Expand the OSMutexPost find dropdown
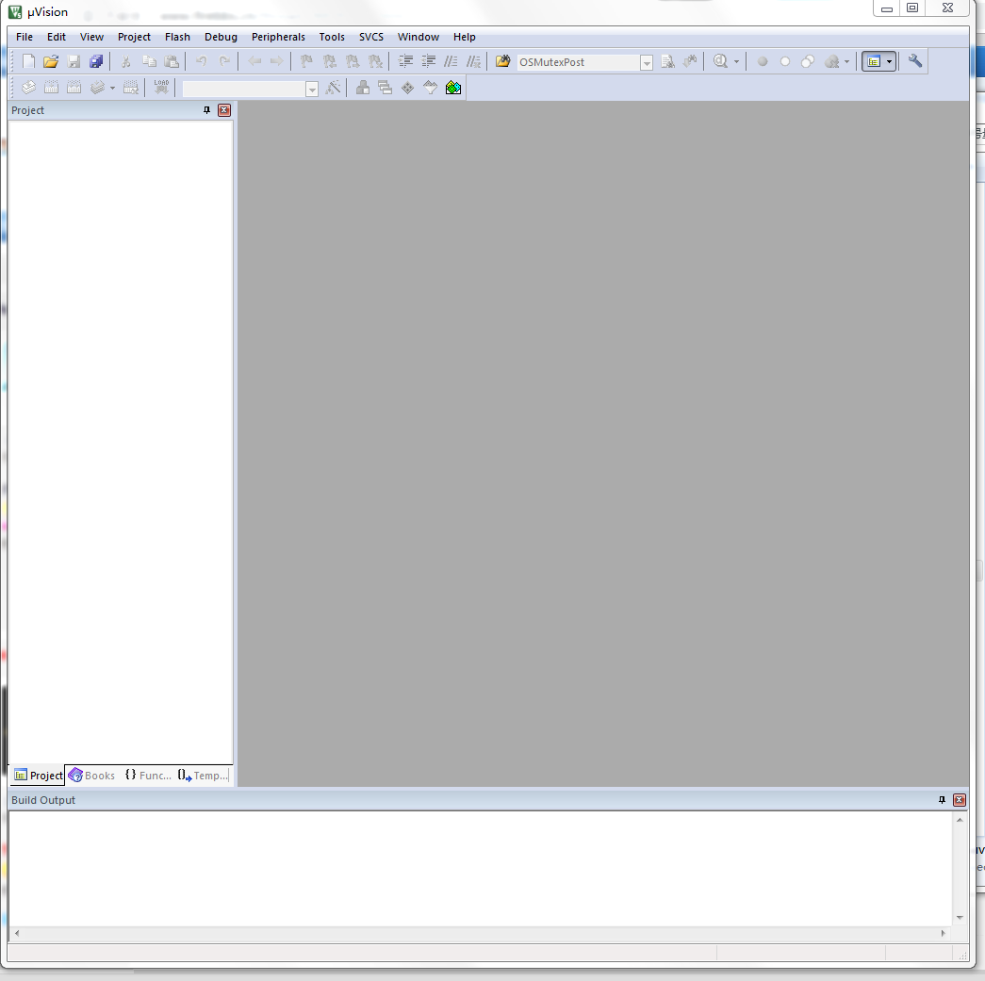 point(647,63)
